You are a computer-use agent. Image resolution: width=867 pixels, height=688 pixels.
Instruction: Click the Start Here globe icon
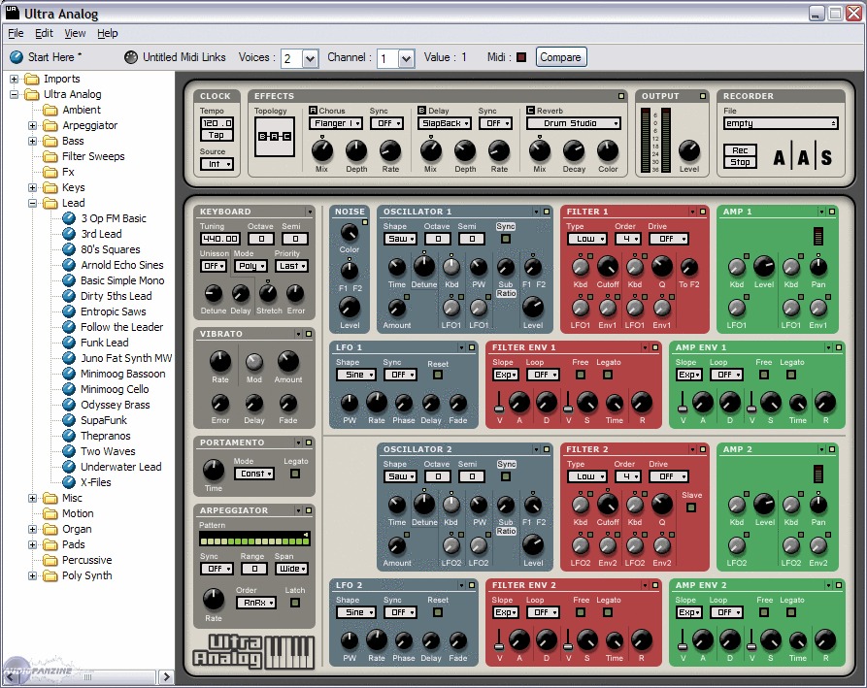click(x=17, y=57)
